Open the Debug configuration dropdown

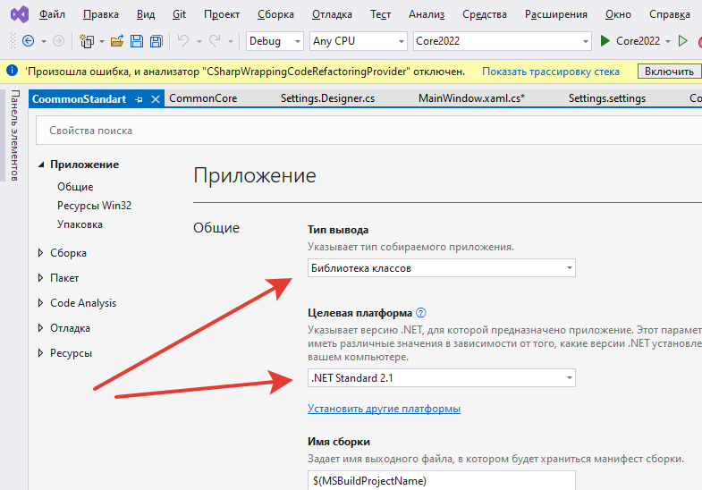pos(275,41)
